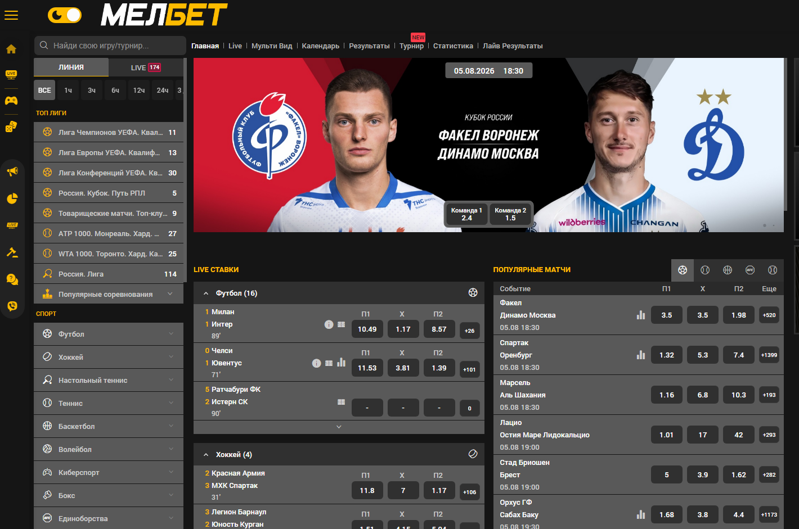Expand the Хоккей sport category in sidebar

(109, 357)
